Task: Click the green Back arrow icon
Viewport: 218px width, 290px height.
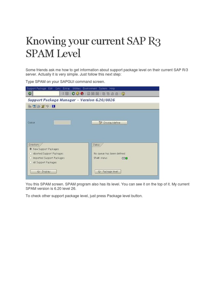Action: [74, 93]
